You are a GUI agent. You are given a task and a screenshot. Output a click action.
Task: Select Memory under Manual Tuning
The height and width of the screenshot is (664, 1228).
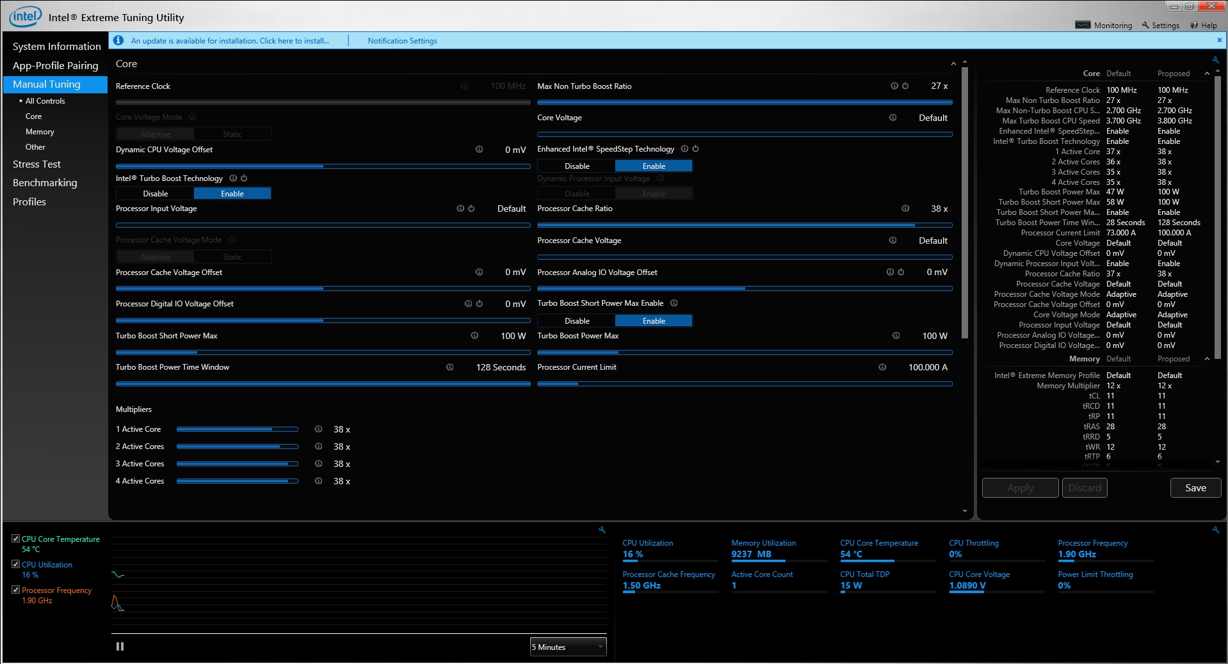[40, 132]
